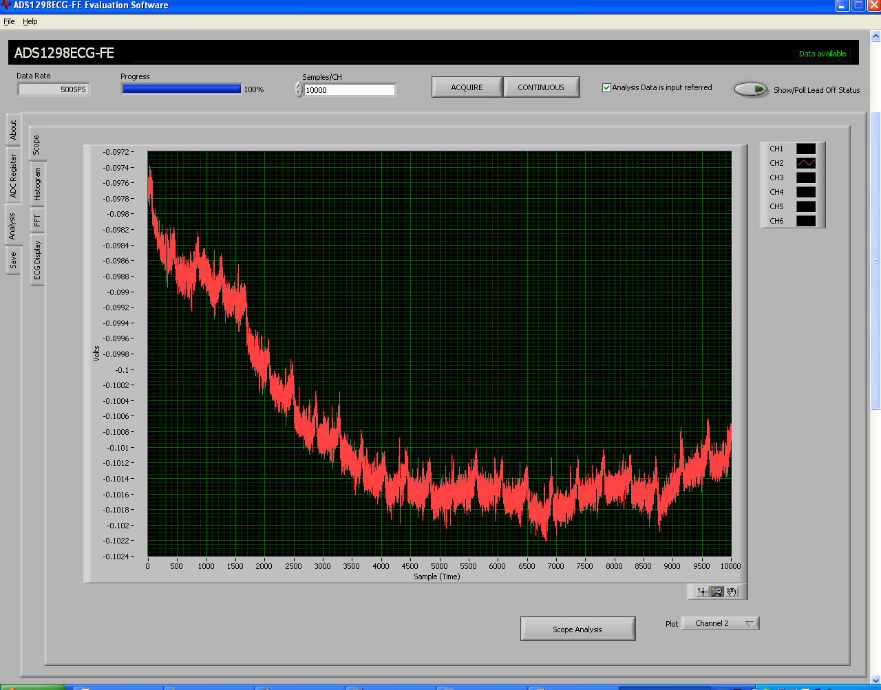Select the FFT sub-tab

(x=37, y=220)
